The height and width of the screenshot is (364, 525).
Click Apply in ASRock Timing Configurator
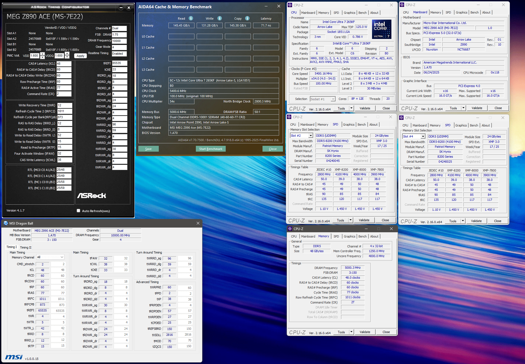(80, 56)
